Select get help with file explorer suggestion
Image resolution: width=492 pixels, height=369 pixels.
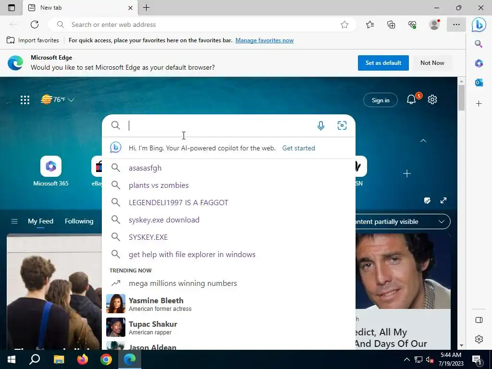[x=229, y=254]
